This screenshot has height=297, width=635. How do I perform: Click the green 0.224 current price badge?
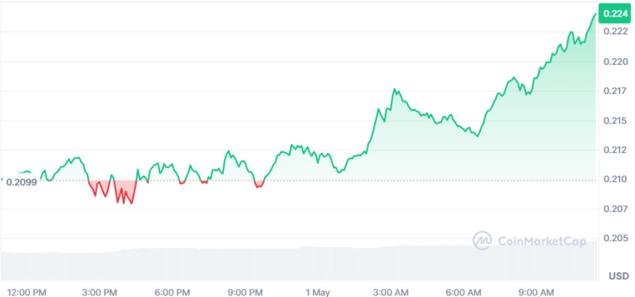(616, 13)
